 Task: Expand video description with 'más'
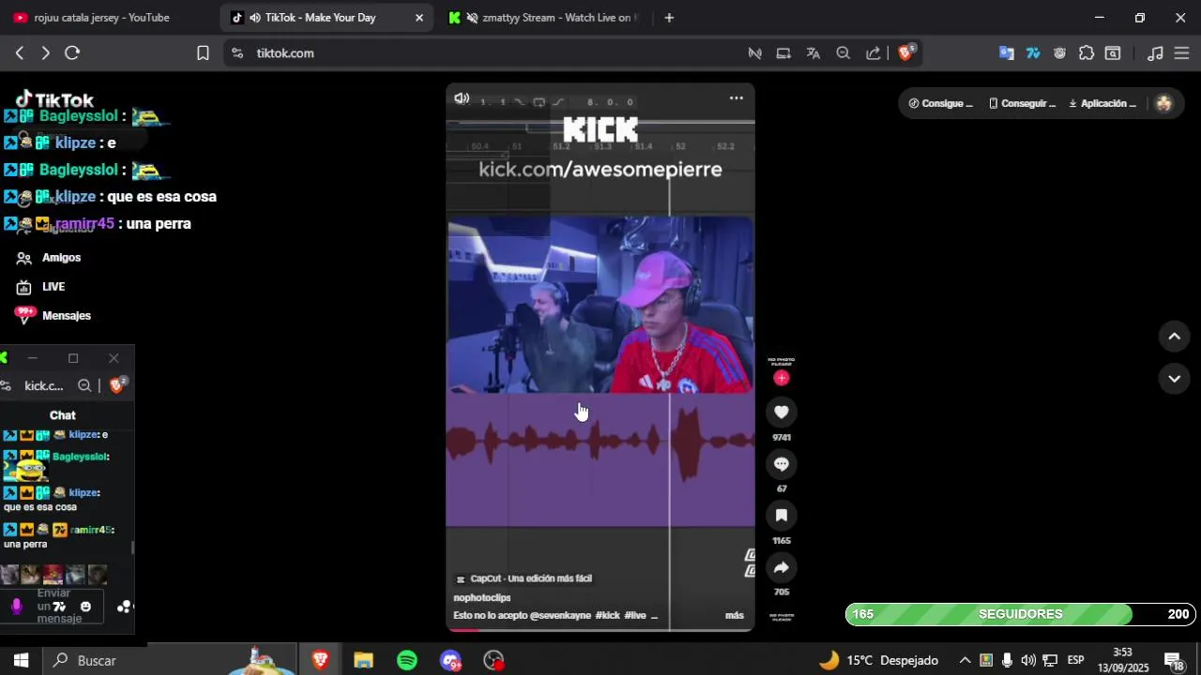coord(734,615)
